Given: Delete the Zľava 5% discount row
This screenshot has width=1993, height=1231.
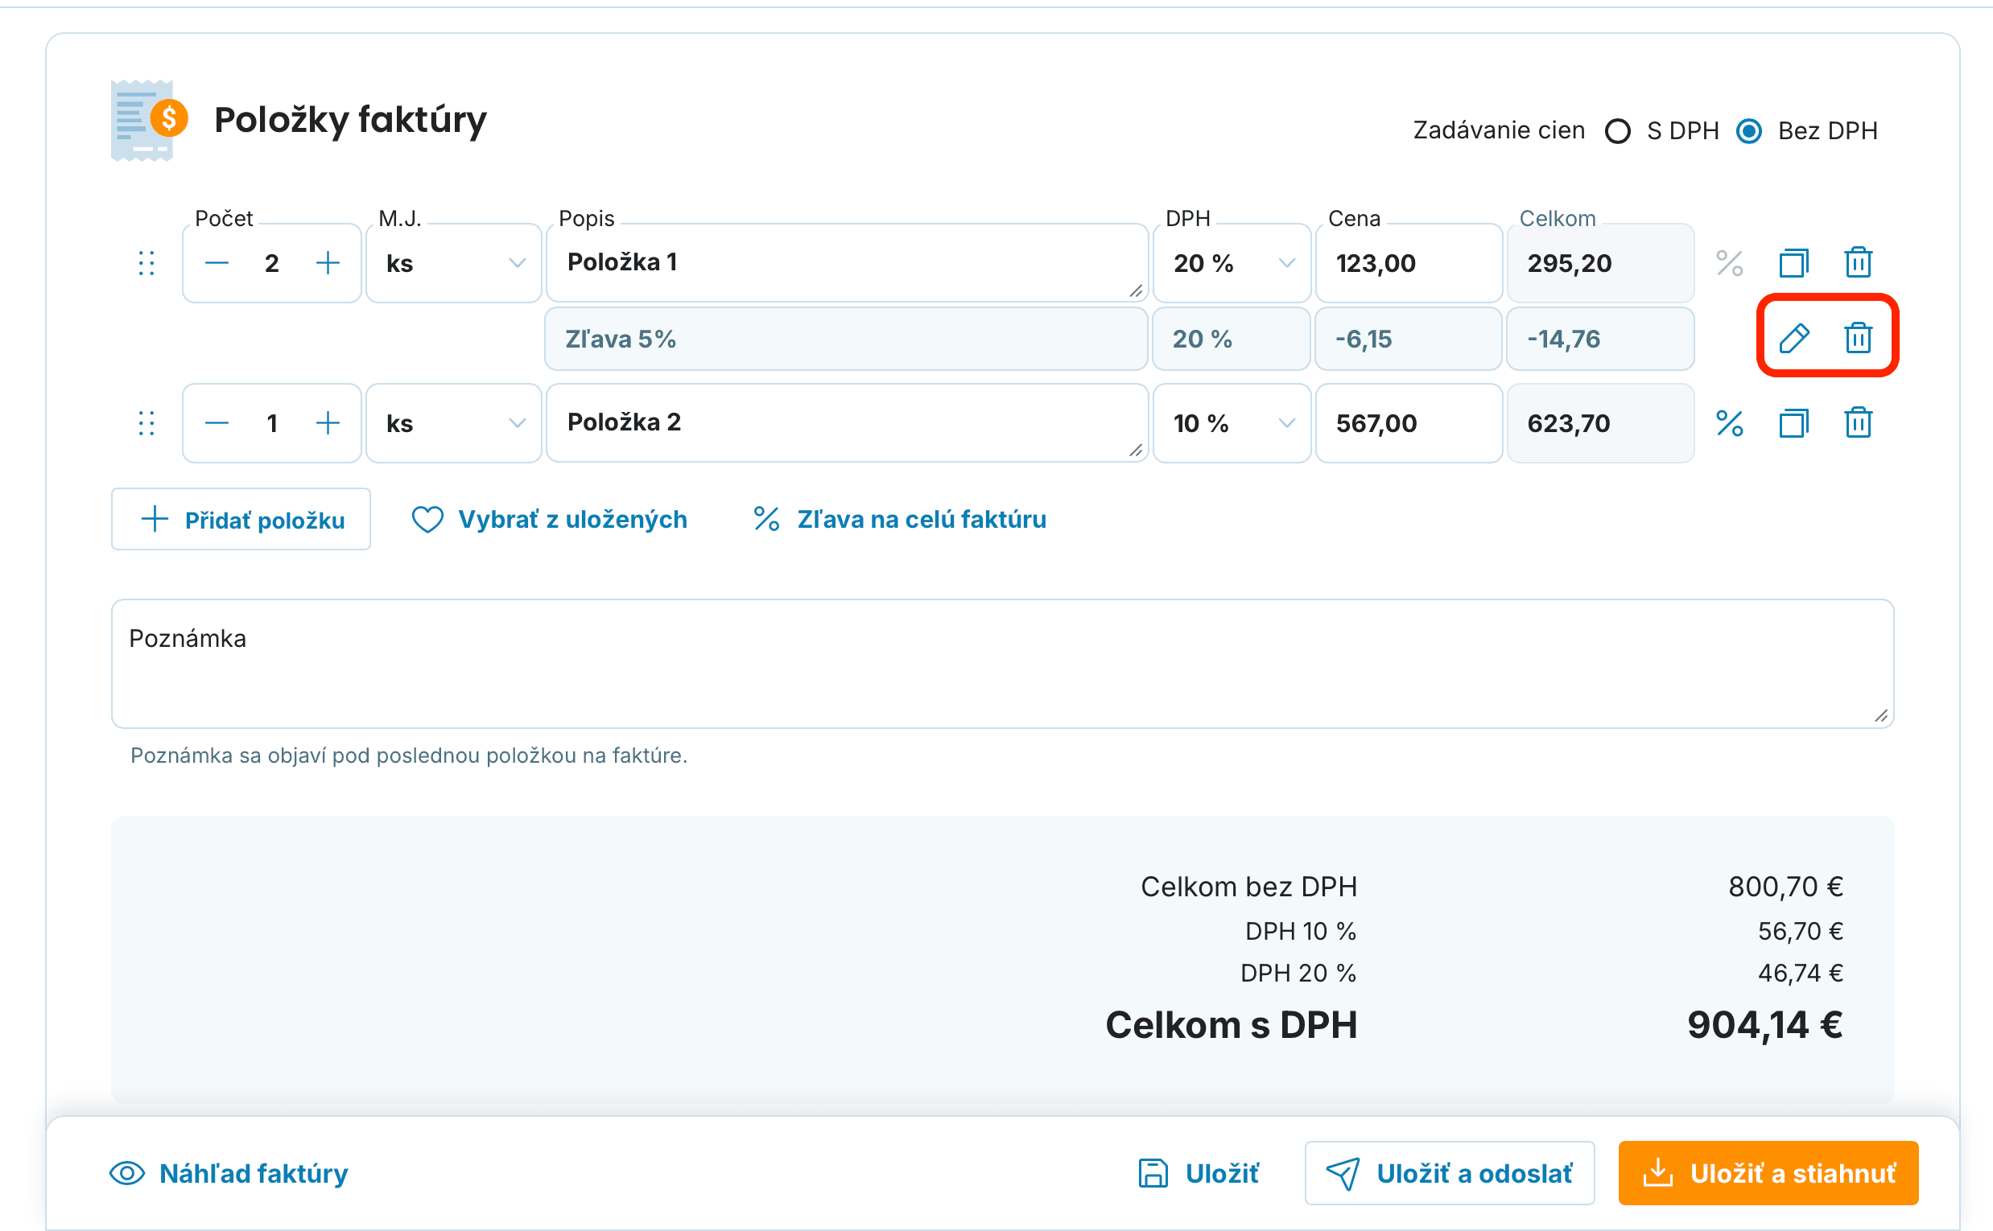Looking at the screenshot, I should tap(1858, 337).
